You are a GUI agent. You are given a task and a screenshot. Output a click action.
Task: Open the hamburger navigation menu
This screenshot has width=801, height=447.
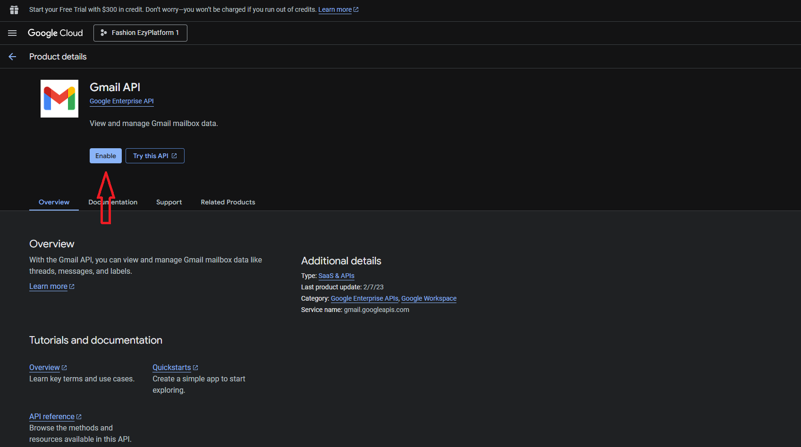click(x=12, y=33)
